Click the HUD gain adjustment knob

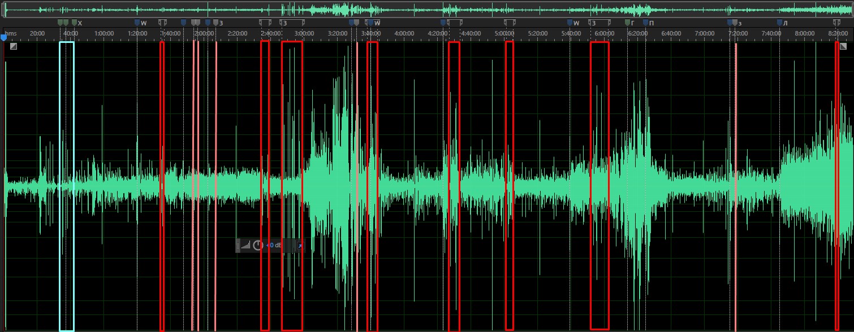258,246
